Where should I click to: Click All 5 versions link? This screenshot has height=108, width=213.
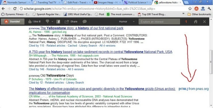click(x=76, y=69)
